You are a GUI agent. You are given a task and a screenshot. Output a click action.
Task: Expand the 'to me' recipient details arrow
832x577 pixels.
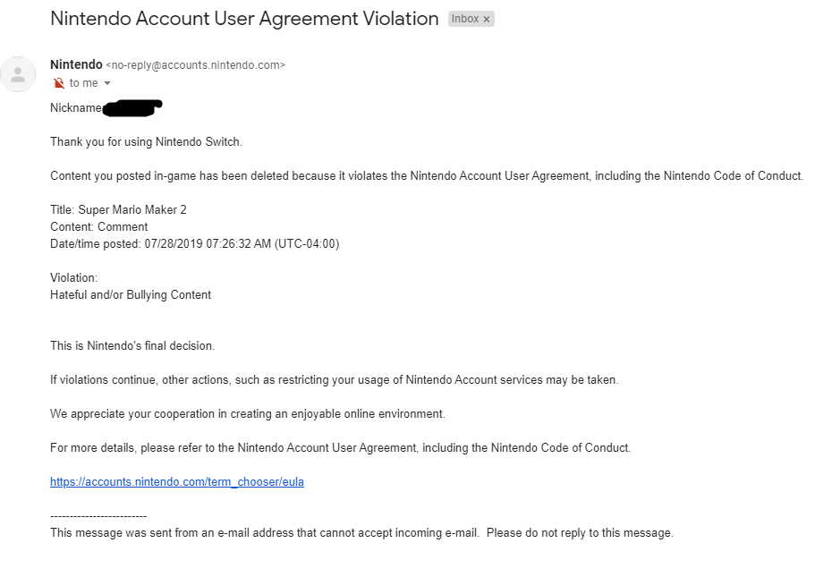pyautogui.click(x=107, y=83)
